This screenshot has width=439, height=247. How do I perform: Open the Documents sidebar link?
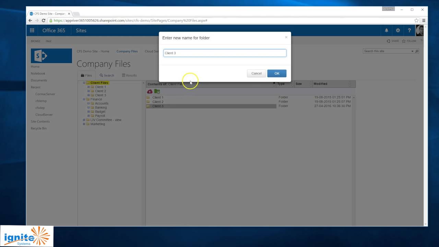pyautogui.click(x=39, y=80)
